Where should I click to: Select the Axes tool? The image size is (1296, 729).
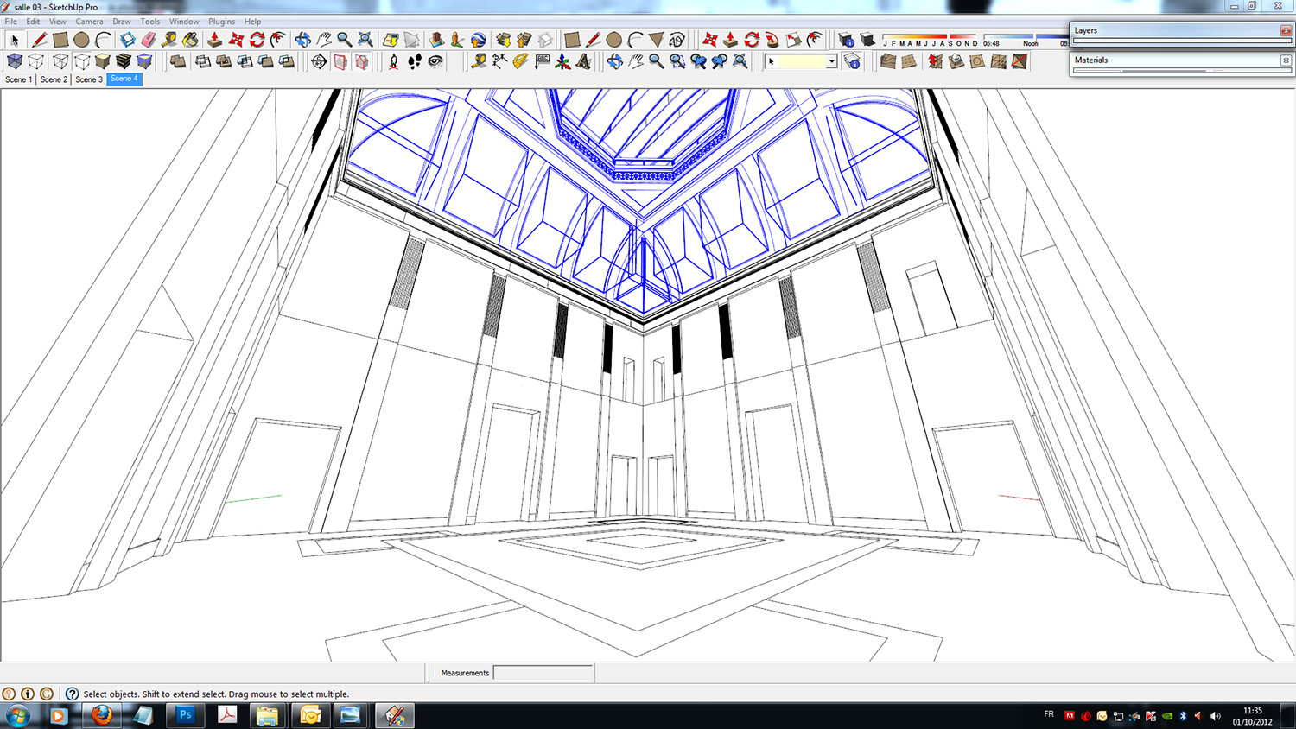tap(562, 61)
